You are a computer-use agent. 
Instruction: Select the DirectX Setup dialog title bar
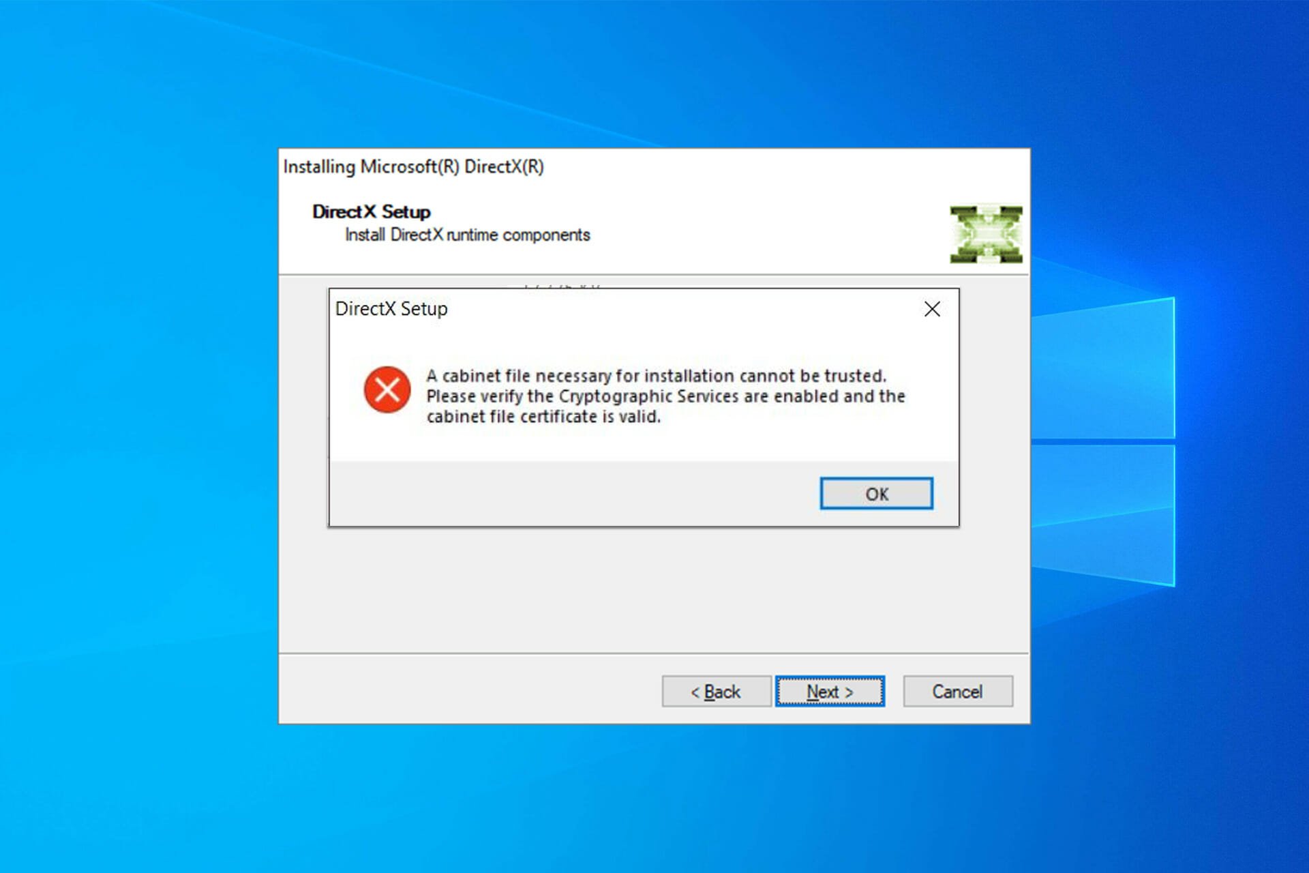point(642,309)
